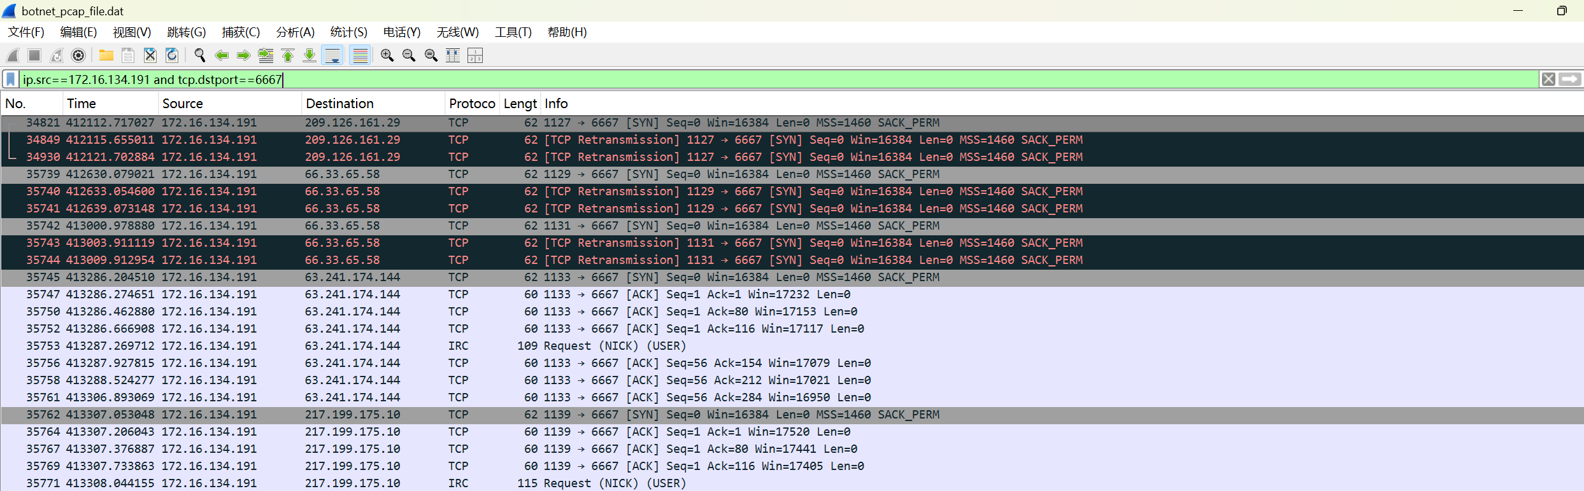Screen dimensions: 1584x491
Task: Open a capture file via folder icon
Action: (x=106, y=56)
